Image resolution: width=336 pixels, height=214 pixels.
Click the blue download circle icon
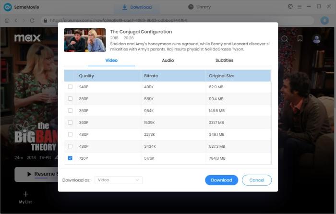pos(324,21)
